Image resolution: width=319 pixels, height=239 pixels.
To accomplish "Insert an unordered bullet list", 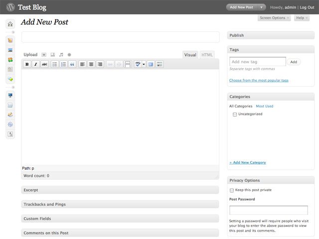I will tap(55, 64).
